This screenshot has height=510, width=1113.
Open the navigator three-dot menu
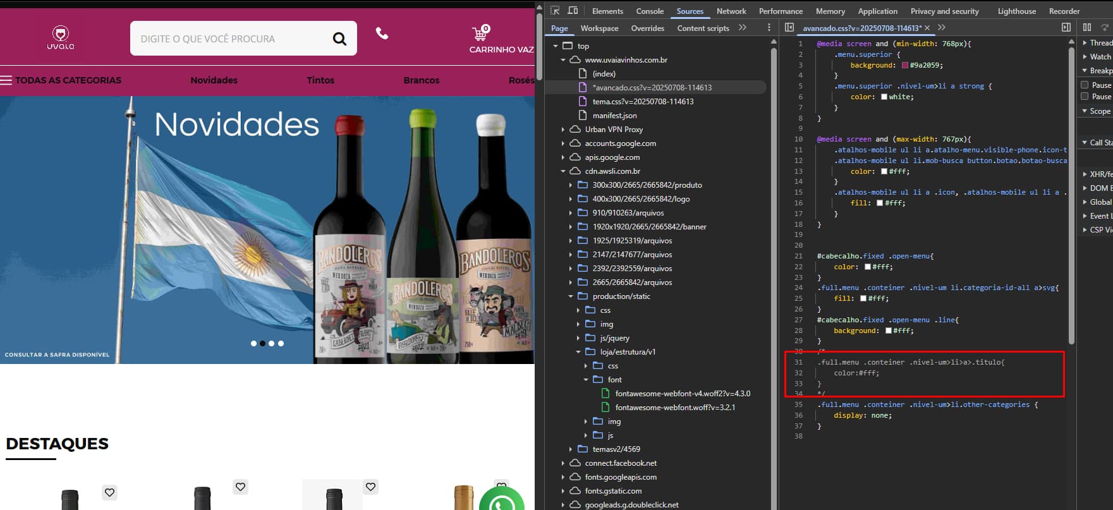point(769,28)
